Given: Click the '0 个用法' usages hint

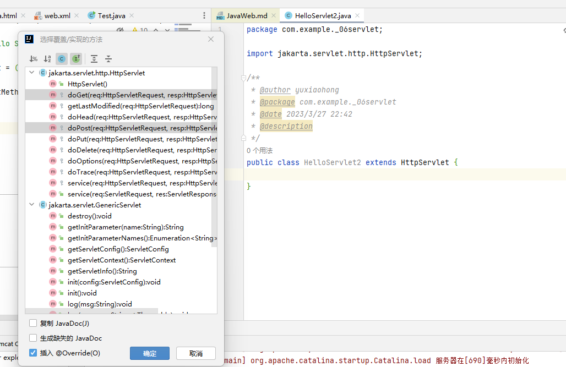Looking at the screenshot, I should pos(259,150).
